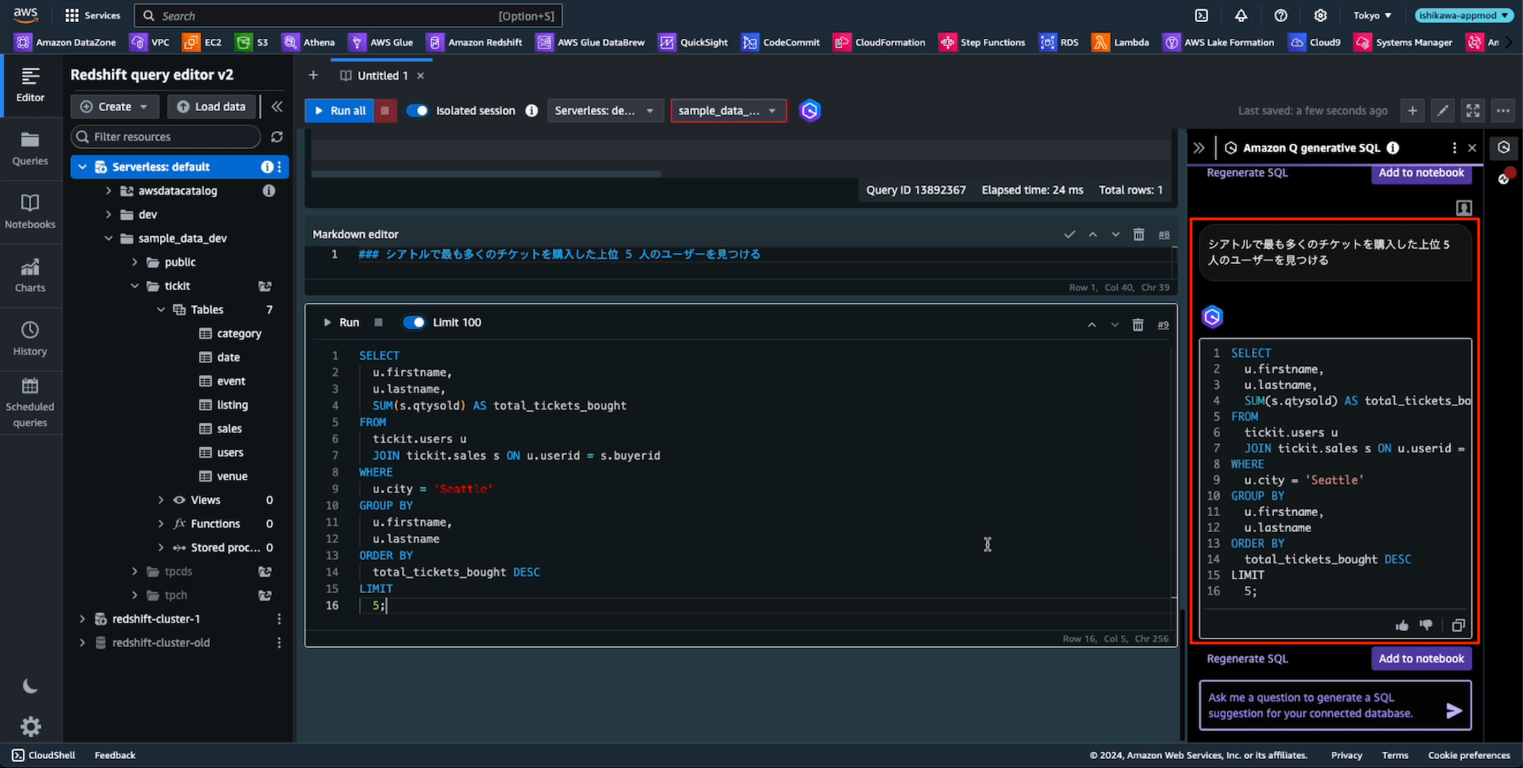Show info for Amazon Q generative SQL

[x=1392, y=148]
